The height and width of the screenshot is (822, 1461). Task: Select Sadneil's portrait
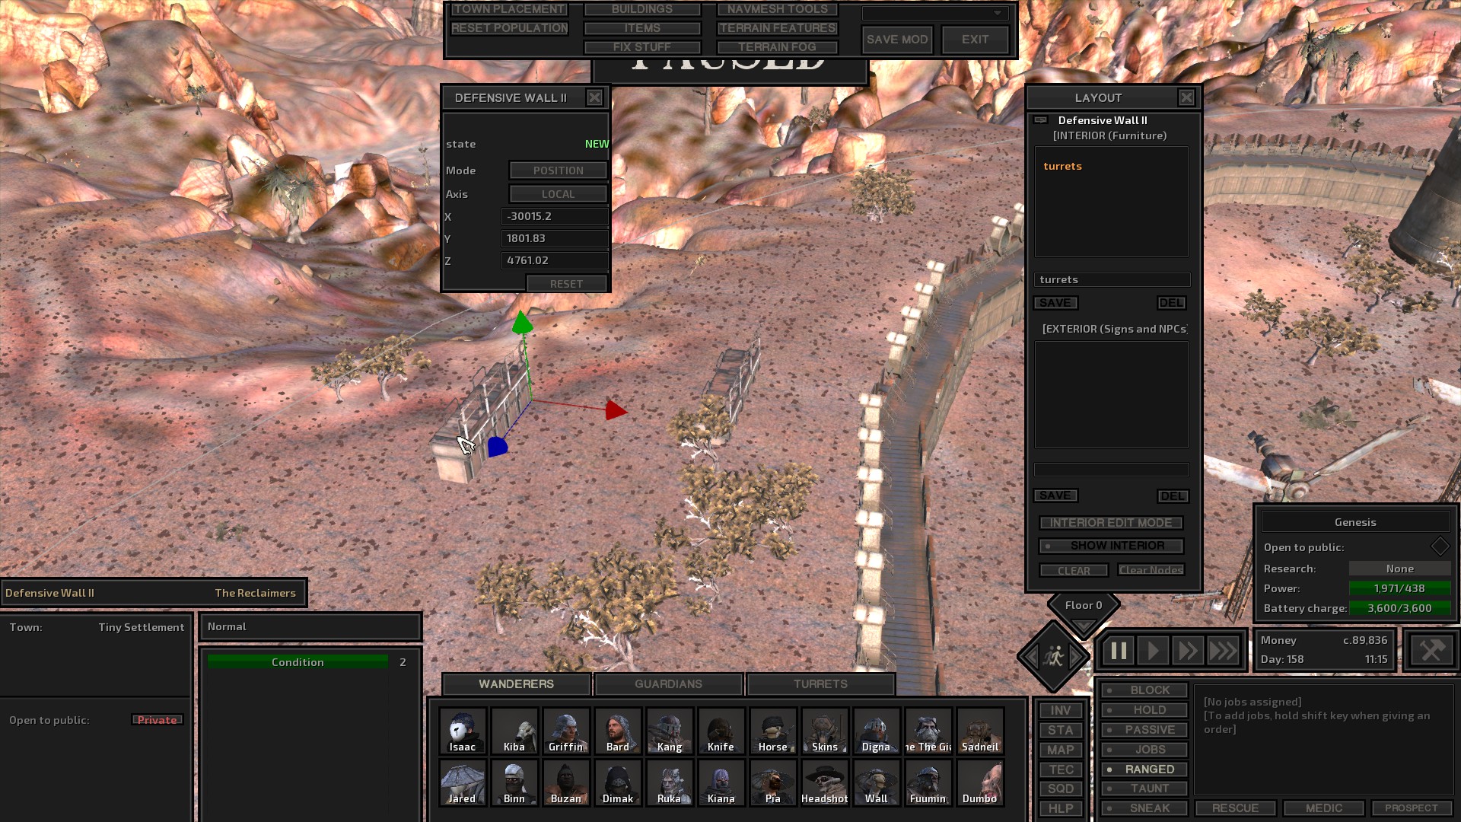click(979, 731)
